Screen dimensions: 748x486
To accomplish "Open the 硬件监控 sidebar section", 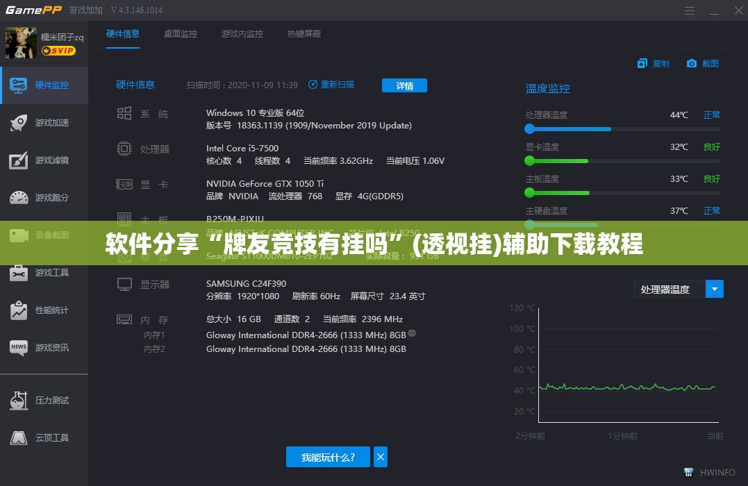I will (44, 85).
